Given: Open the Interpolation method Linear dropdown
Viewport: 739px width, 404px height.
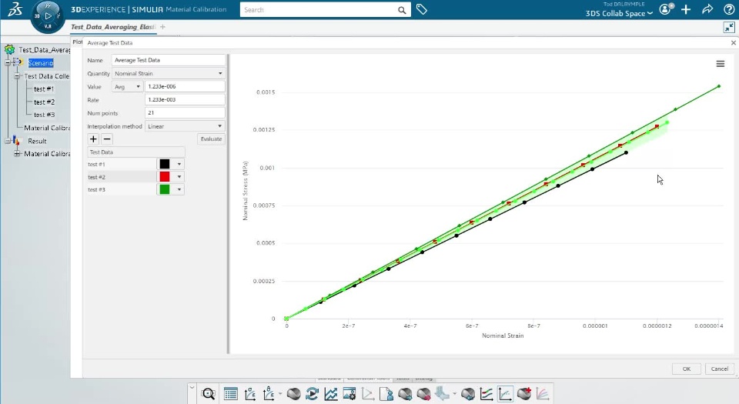Looking at the screenshot, I should [x=185, y=126].
